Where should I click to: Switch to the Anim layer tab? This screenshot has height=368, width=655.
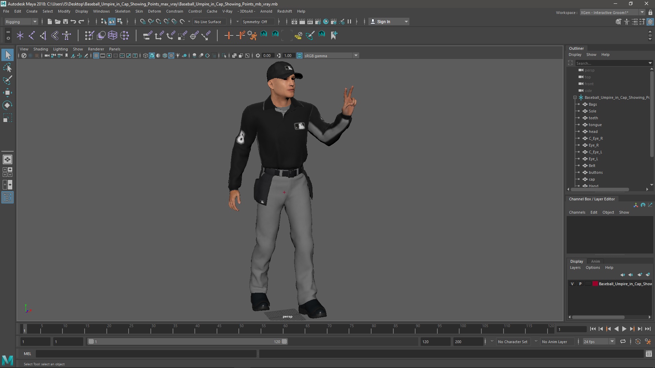596,261
